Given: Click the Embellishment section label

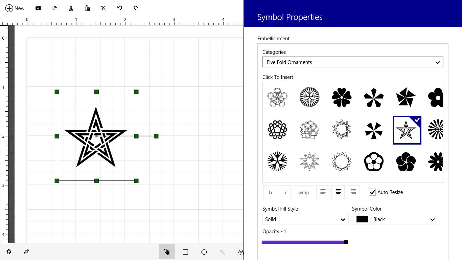Looking at the screenshot, I should tap(273, 39).
